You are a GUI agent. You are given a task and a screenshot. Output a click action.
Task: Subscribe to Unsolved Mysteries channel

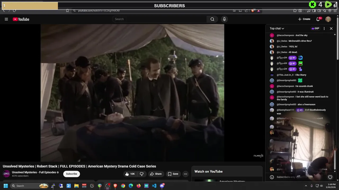click(x=72, y=174)
